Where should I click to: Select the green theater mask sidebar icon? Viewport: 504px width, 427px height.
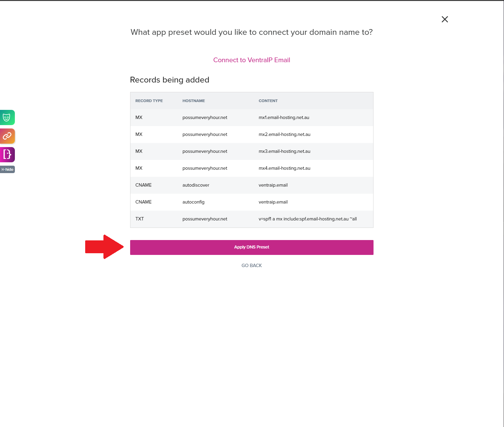(x=7, y=117)
